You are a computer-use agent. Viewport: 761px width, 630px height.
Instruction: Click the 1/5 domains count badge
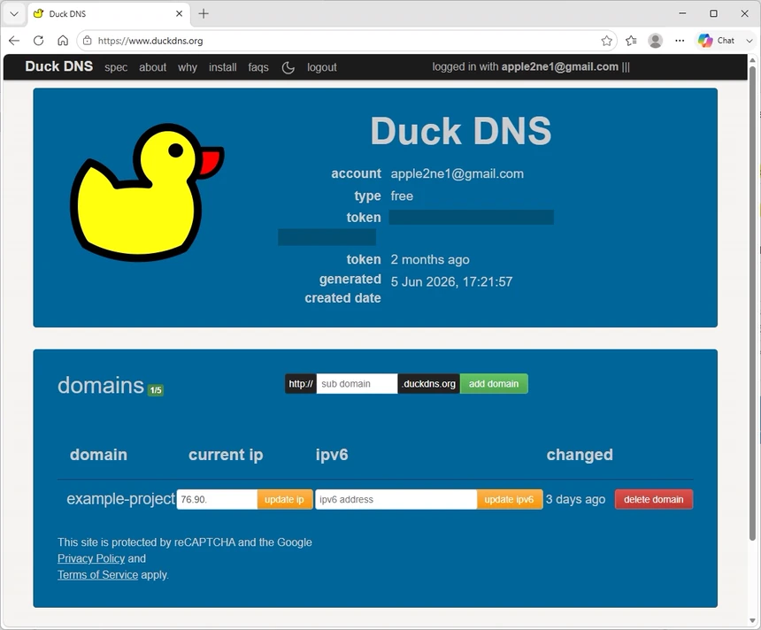coord(156,390)
